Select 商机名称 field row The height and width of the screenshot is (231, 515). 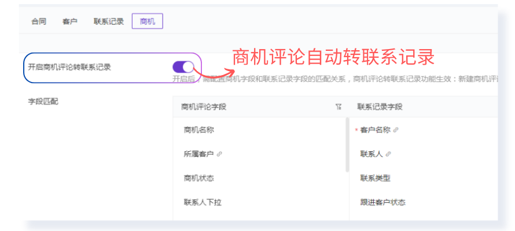tap(199, 131)
